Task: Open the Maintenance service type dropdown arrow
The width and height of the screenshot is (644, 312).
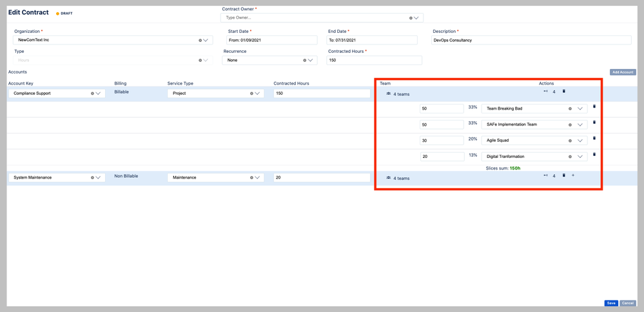Action: pos(257,178)
